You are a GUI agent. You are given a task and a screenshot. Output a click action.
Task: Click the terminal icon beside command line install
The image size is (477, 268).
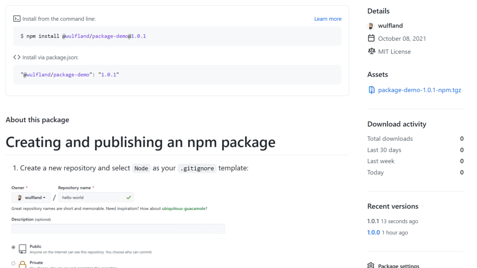click(x=17, y=19)
